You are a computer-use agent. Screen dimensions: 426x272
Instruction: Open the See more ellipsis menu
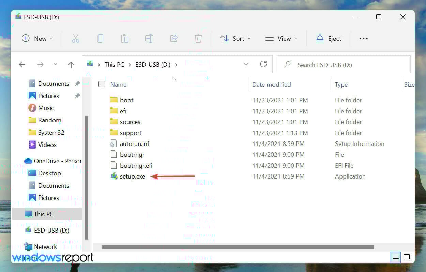click(363, 38)
